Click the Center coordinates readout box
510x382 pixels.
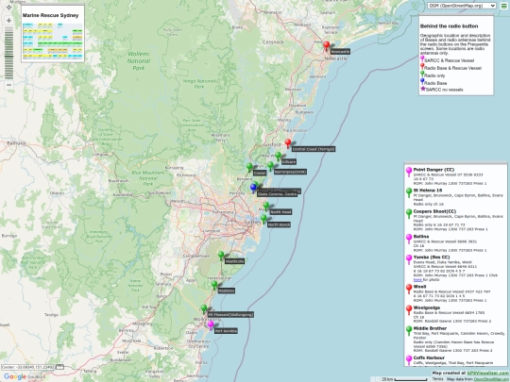coord(28,367)
